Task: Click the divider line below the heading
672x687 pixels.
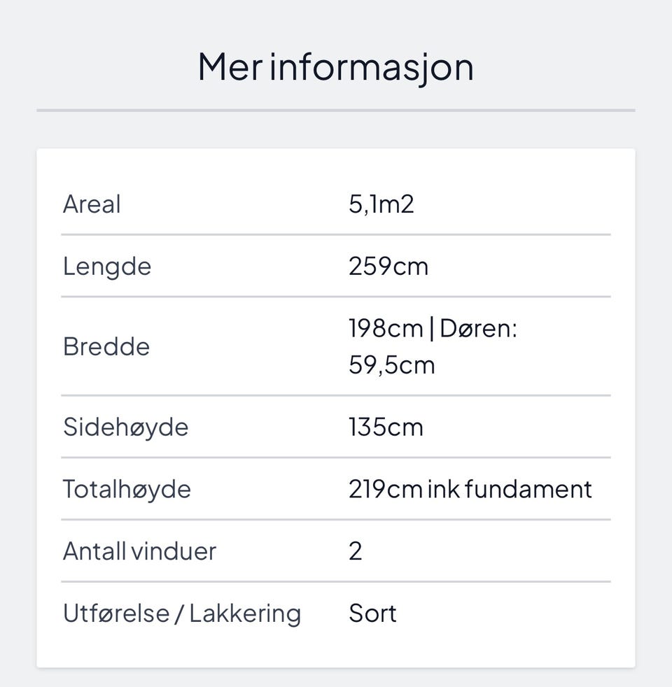Action: tap(335, 111)
